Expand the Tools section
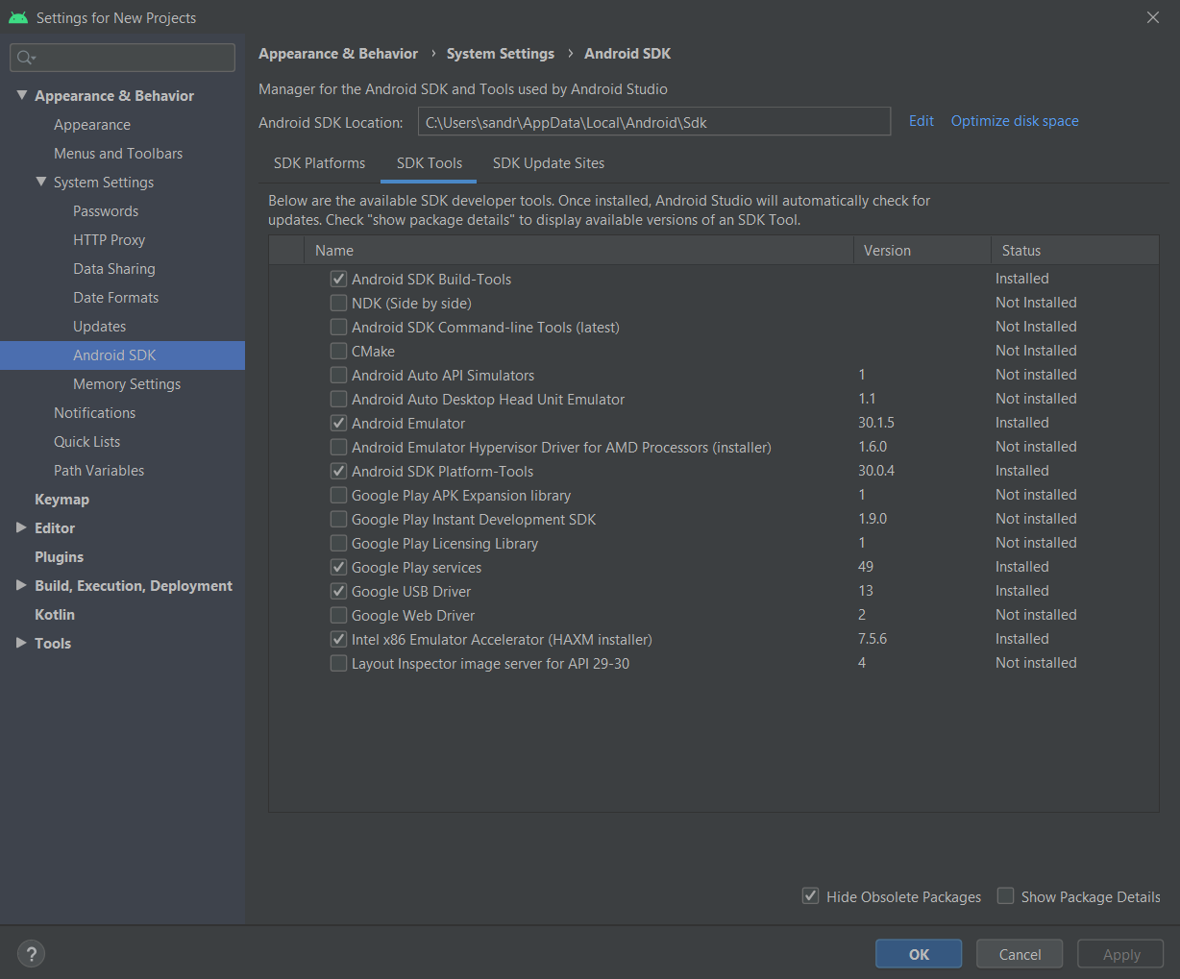The image size is (1180, 979). coord(20,643)
